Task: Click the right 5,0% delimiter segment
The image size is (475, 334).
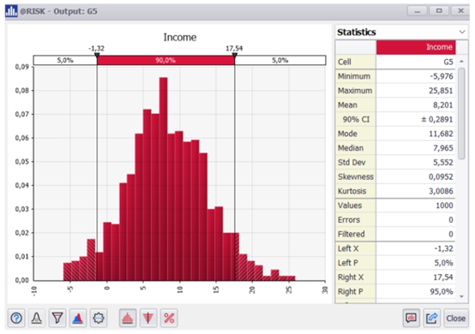Action: [x=280, y=60]
